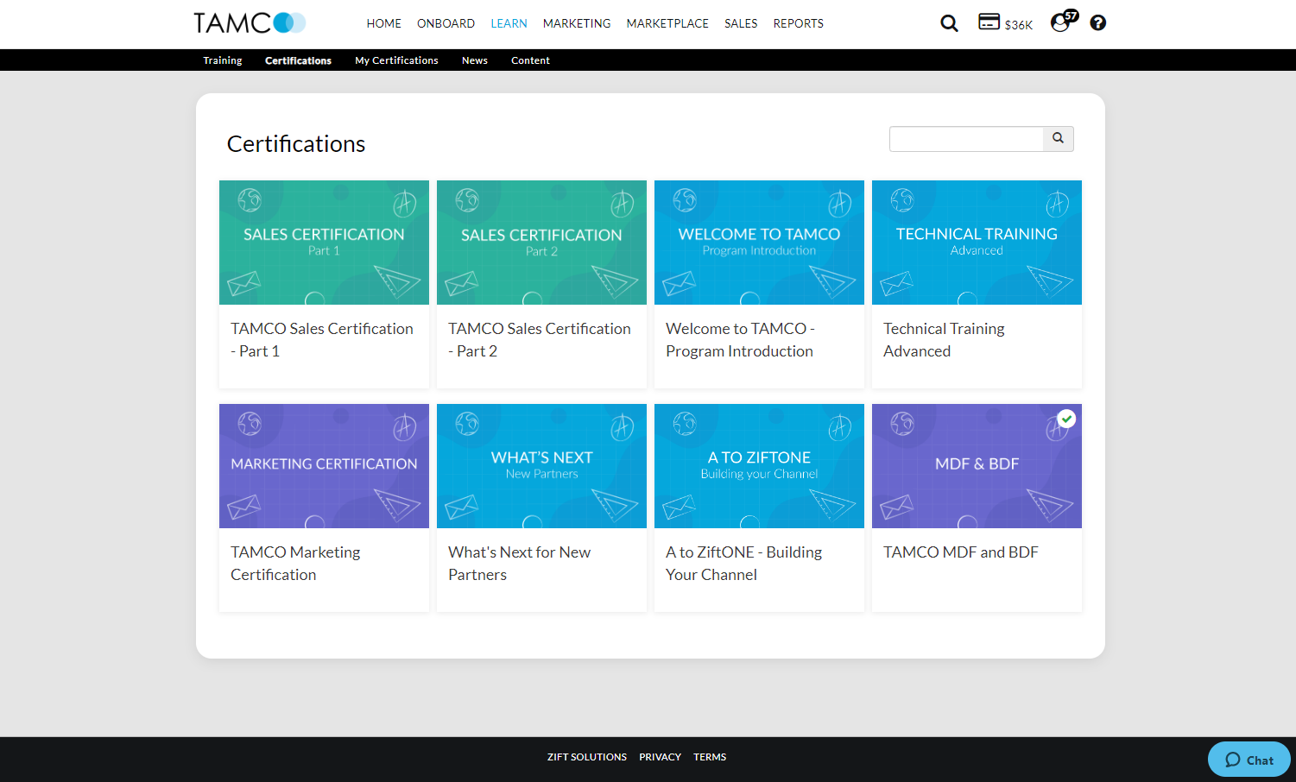Open the global search magnifier icon

(949, 23)
